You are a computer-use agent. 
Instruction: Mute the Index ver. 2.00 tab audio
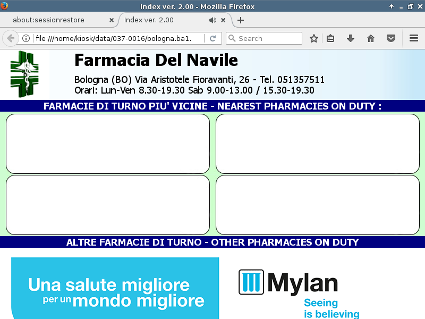tap(212, 20)
